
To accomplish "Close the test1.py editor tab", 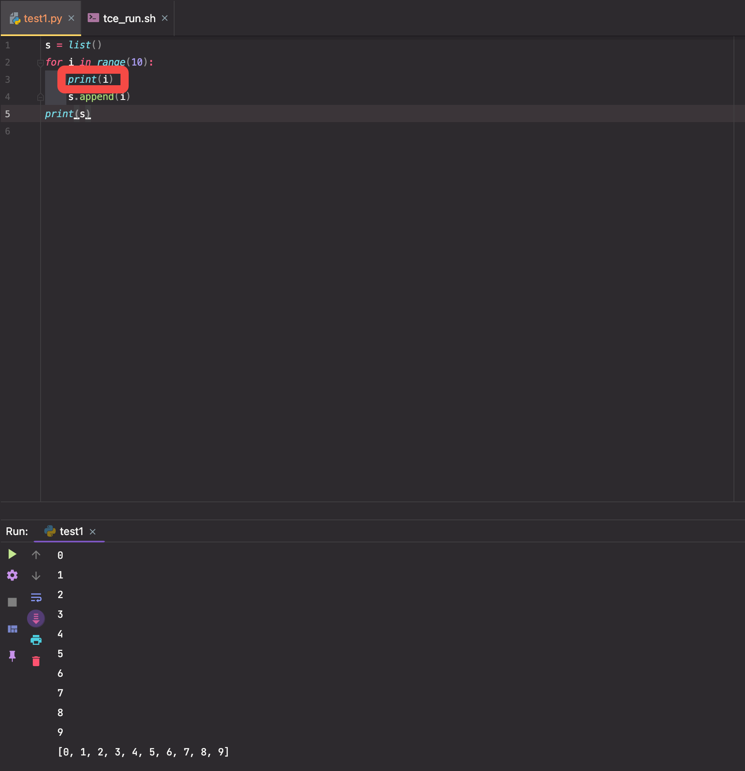I will 71,18.
